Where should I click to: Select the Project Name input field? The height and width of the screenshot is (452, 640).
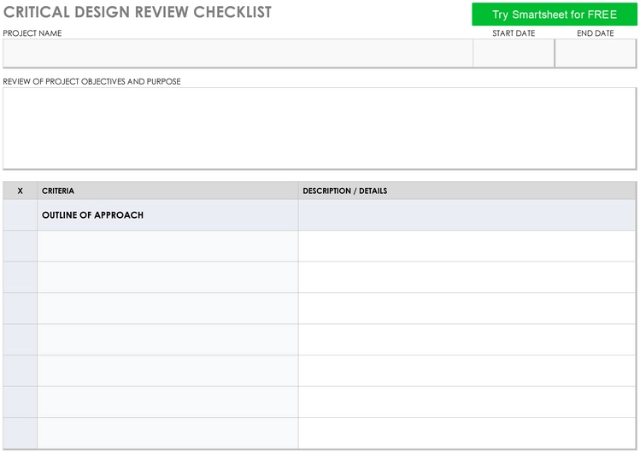coord(238,53)
